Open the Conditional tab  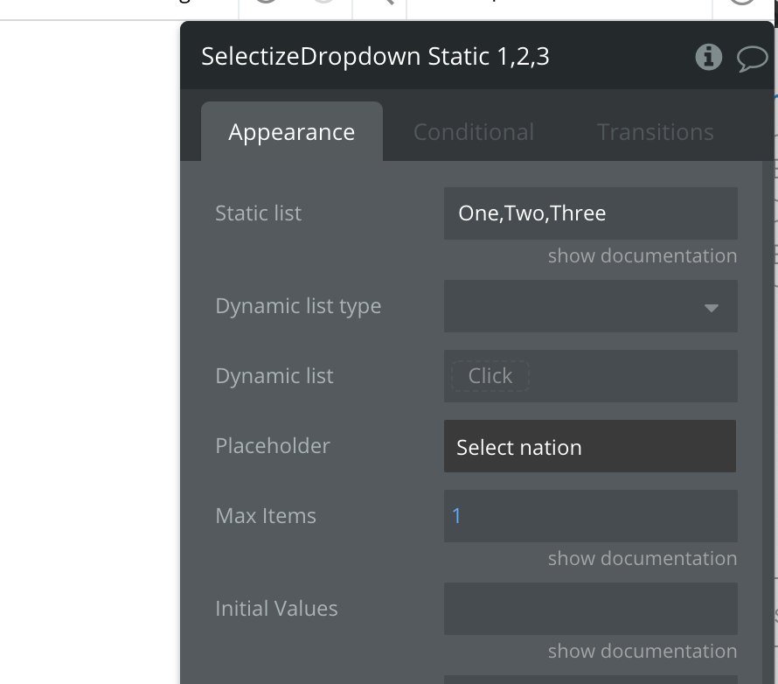click(x=473, y=132)
